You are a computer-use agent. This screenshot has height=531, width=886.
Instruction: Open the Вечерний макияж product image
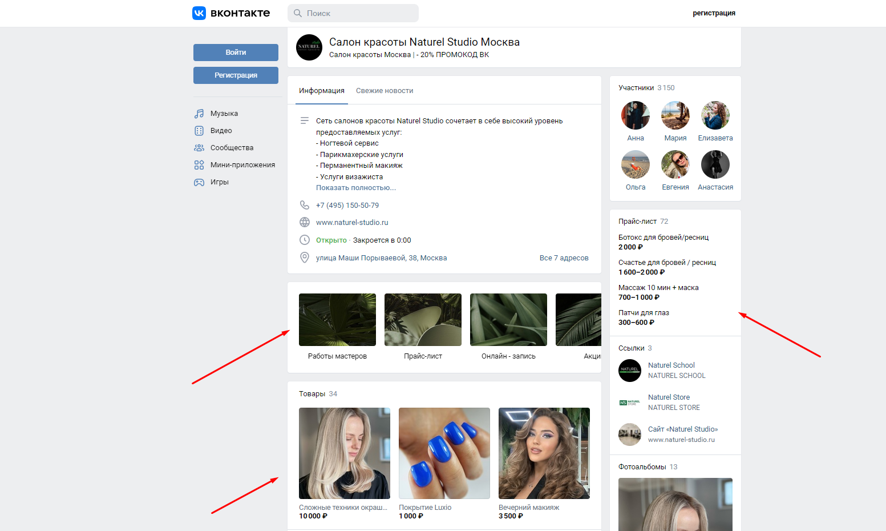(544, 453)
